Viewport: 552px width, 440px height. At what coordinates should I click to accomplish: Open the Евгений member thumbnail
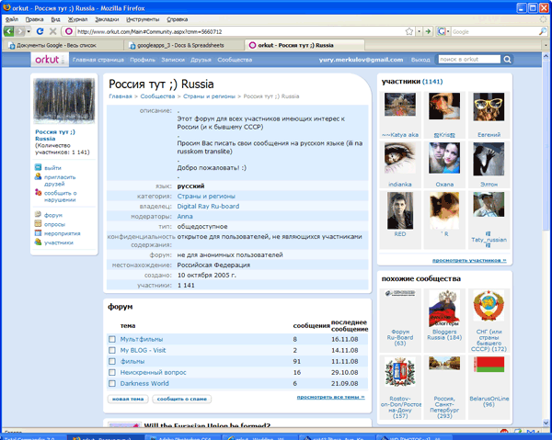489,107
